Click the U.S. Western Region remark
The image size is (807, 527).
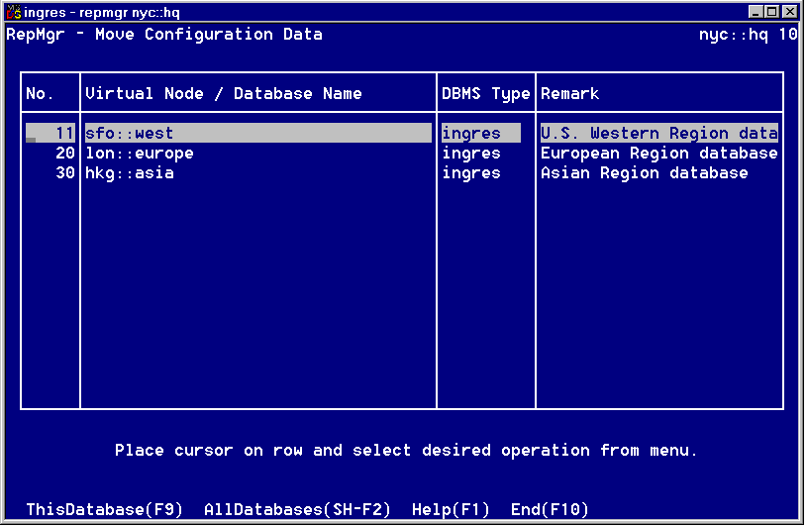pyautogui.click(x=658, y=134)
